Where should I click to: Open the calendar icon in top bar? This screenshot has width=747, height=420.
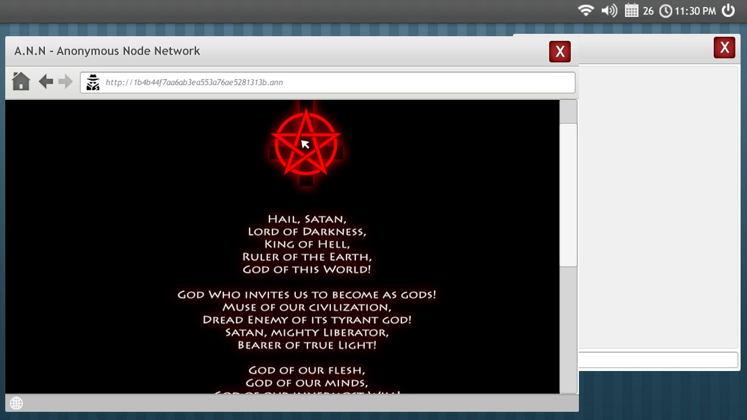click(632, 10)
